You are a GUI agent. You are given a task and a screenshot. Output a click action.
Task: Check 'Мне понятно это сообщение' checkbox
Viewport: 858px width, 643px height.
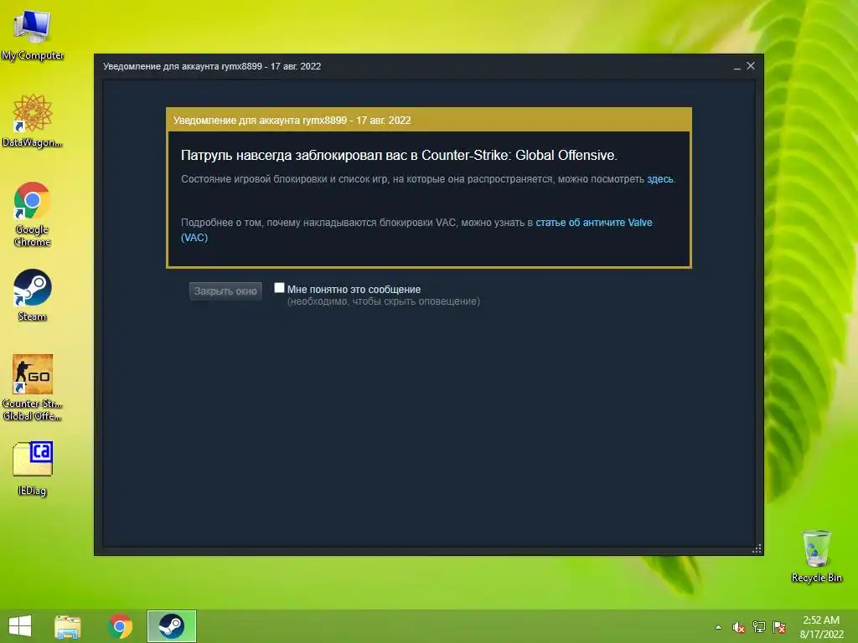point(279,288)
